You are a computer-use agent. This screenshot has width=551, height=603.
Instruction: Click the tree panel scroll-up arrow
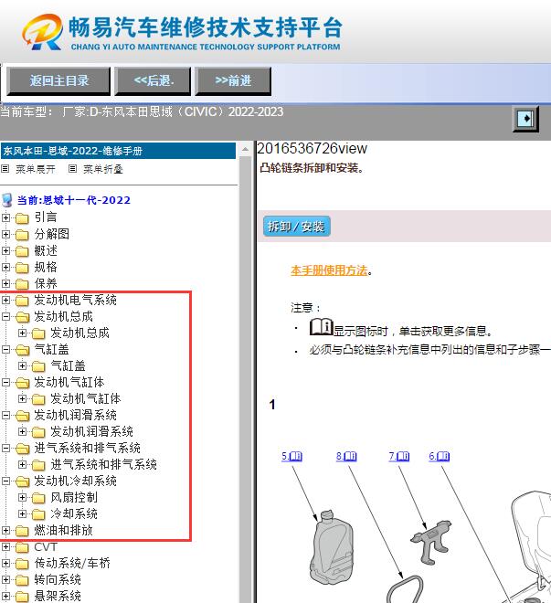(245, 149)
